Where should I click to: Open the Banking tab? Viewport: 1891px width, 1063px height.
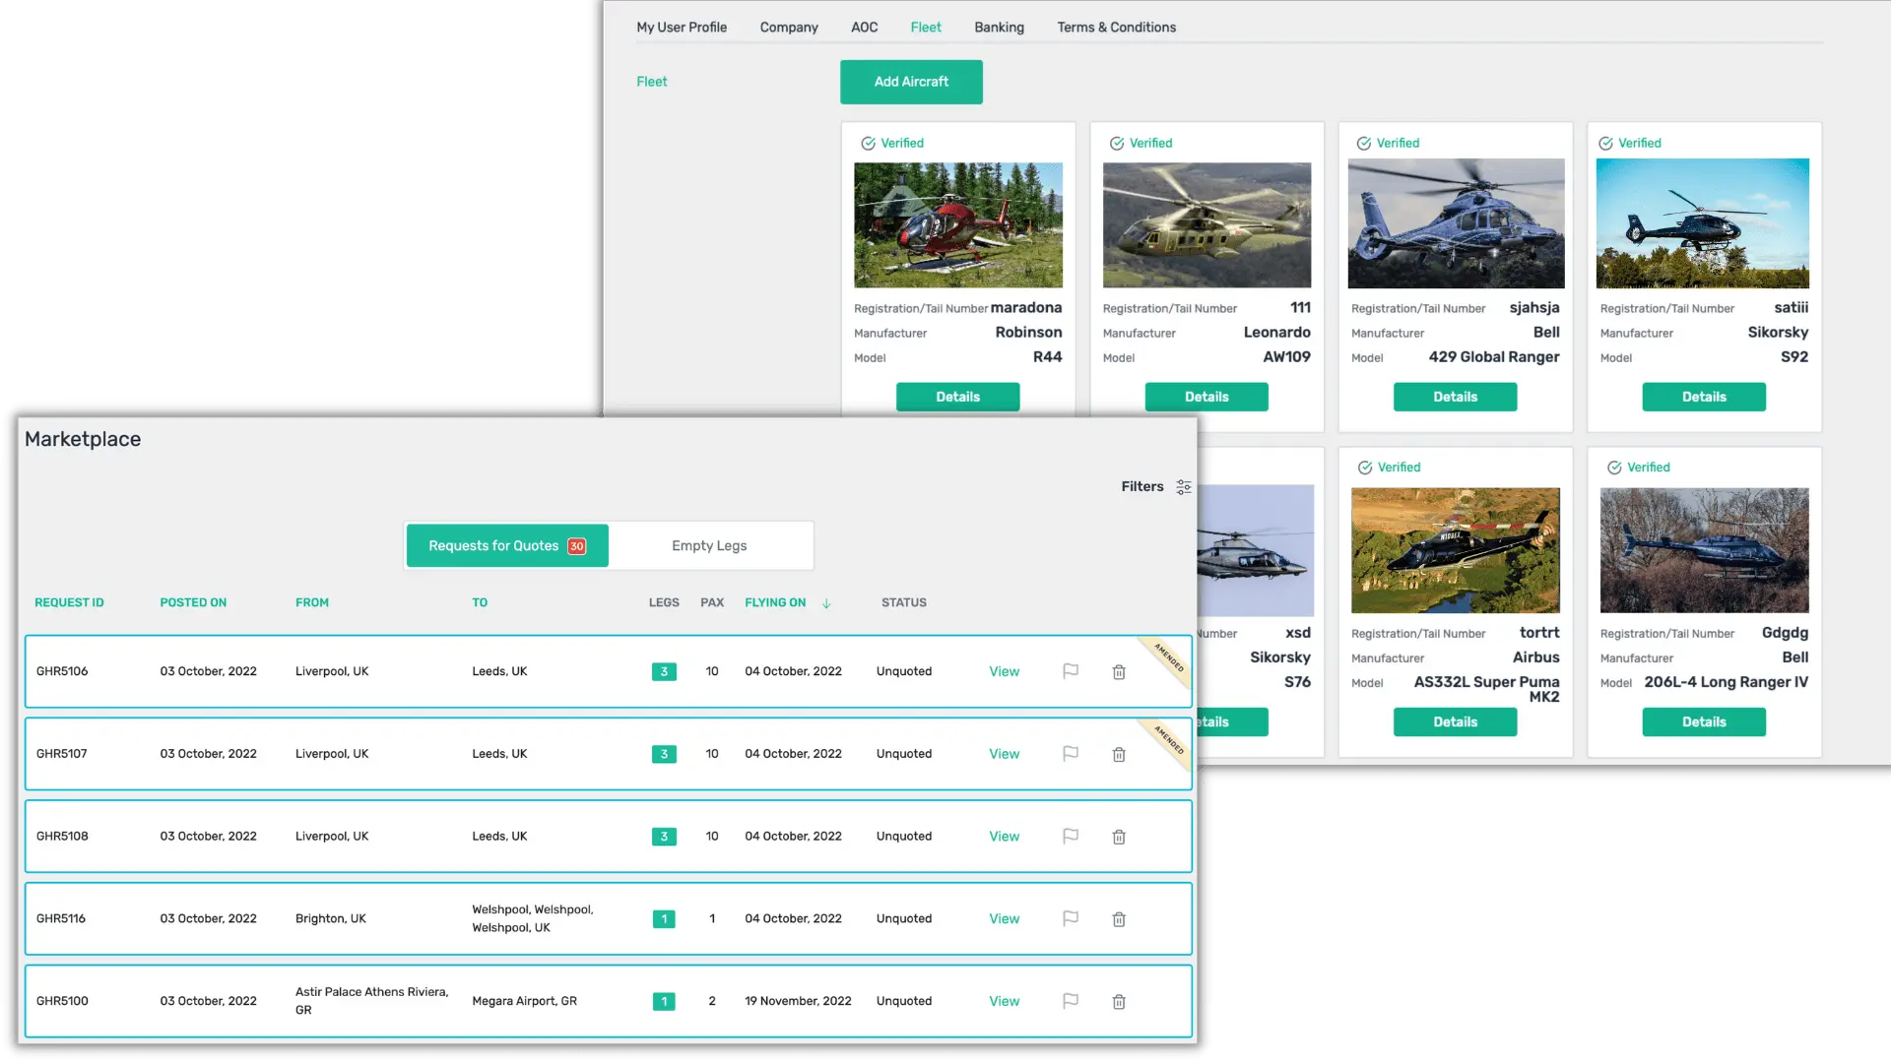pyautogui.click(x=999, y=28)
